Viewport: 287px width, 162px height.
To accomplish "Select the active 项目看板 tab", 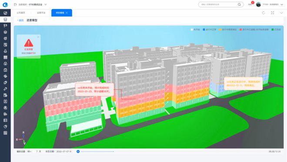I will (x=61, y=13).
